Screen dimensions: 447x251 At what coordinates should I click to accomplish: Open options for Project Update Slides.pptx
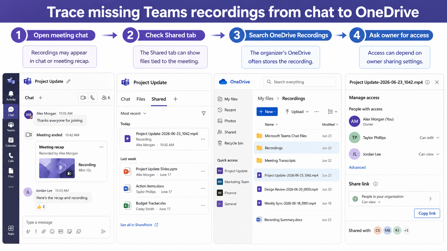203,171
